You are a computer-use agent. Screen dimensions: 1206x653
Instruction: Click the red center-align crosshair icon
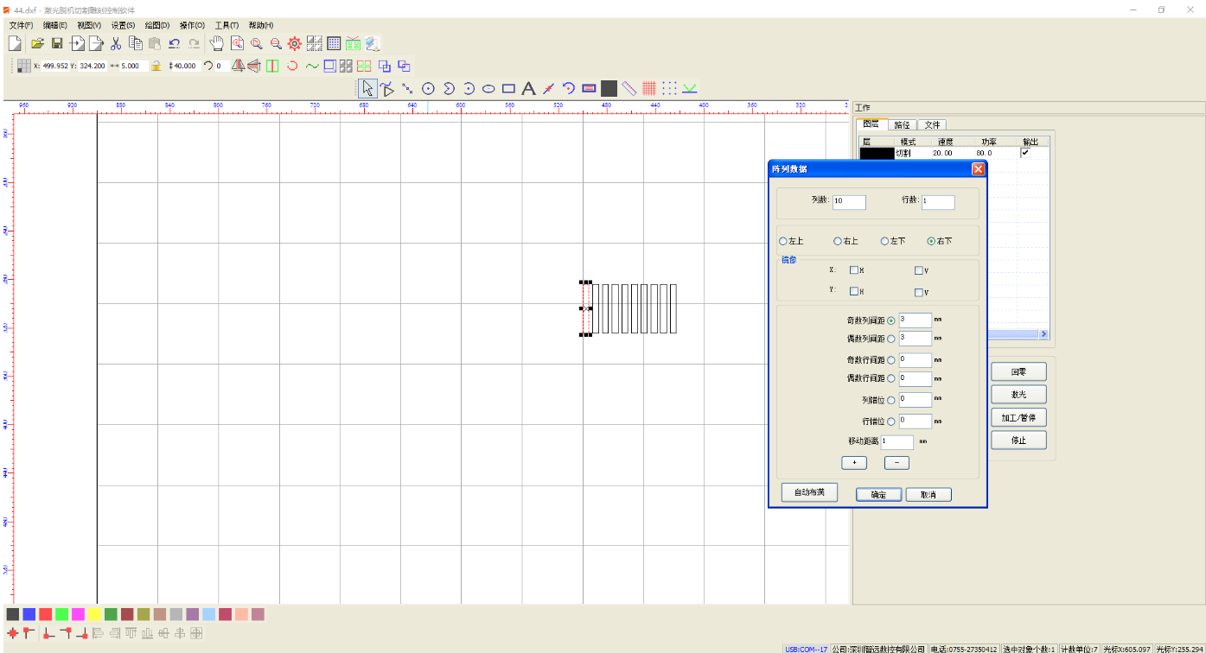(12, 633)
